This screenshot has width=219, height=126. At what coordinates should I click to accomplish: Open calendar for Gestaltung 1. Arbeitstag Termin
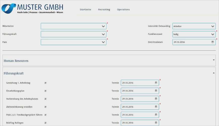coord(156,83)
